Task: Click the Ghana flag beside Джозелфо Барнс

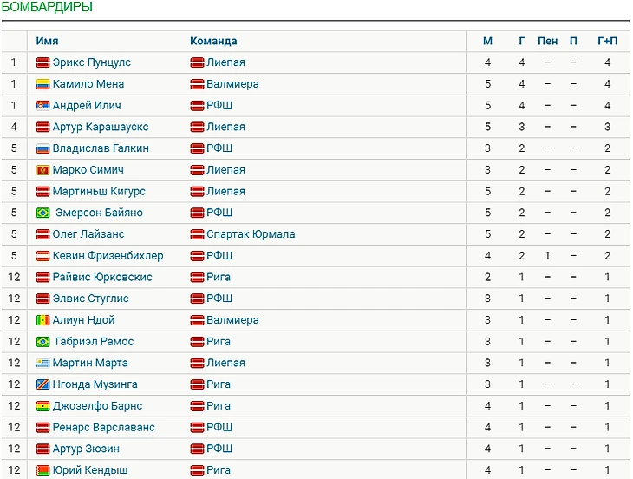Action: point(42,406)
